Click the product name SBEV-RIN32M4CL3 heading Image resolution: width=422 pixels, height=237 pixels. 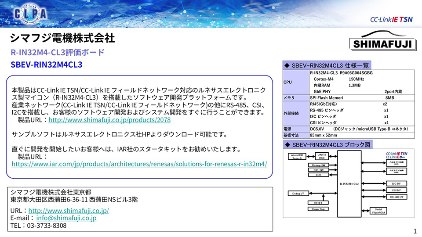tap(47, 65)
